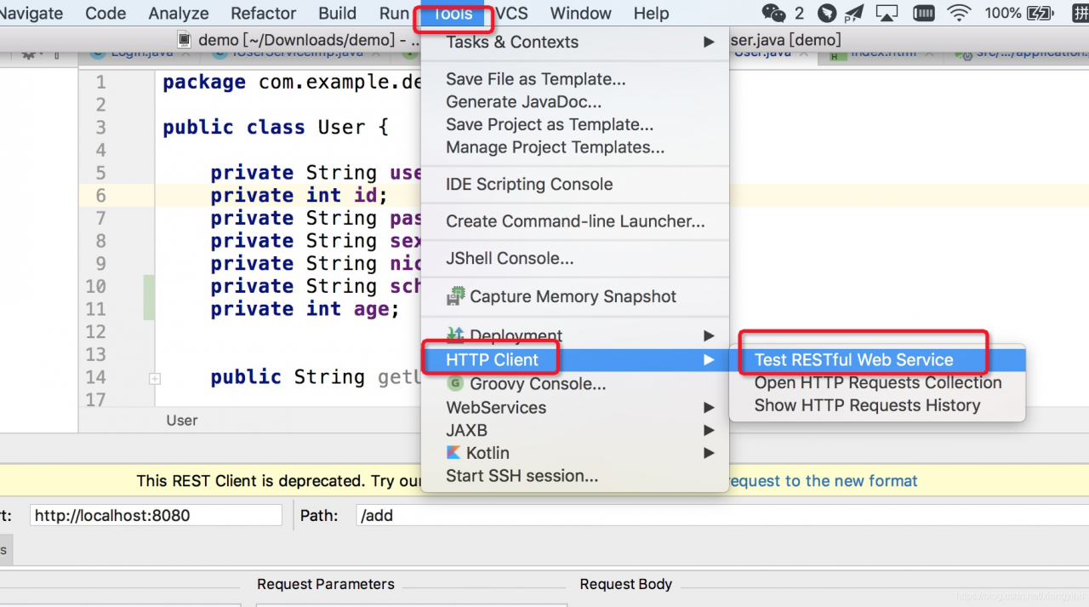The height and width of the screenshot is (607, 1089).
Task: Click the battery charging icon
Action: coord(1041,13)
